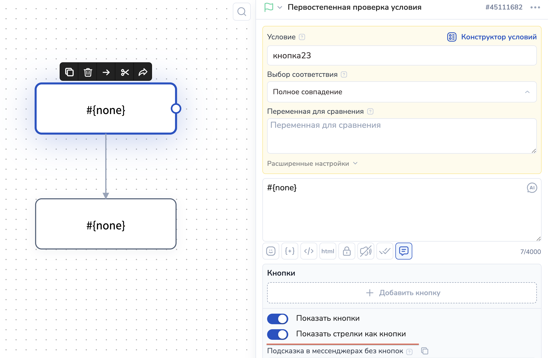Click the arrow icon in node toolbar
This screenshot has width=549, height=358.
(106, 72)
